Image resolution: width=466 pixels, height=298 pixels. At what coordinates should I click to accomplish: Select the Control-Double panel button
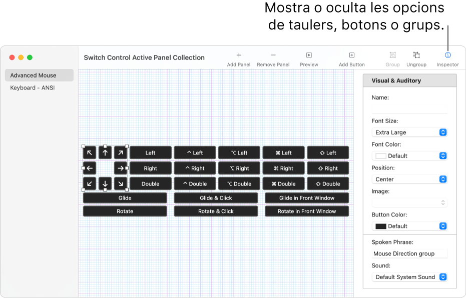(x=195, y=183)
